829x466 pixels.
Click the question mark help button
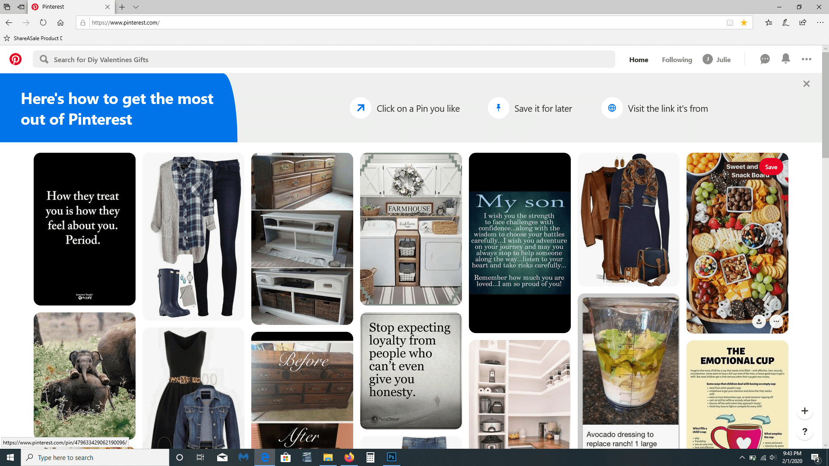(x=805, y=431)
